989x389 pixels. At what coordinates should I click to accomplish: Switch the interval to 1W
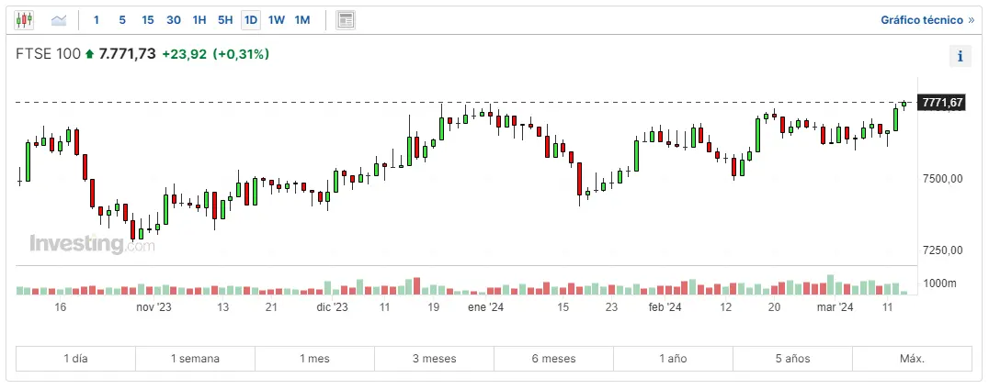pos(276,19)
